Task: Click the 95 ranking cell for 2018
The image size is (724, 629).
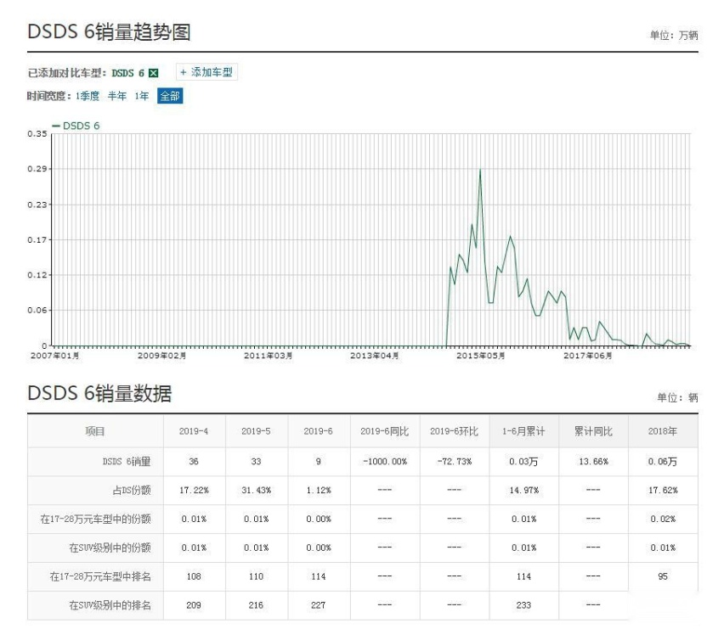Action: tap(663, 576)
